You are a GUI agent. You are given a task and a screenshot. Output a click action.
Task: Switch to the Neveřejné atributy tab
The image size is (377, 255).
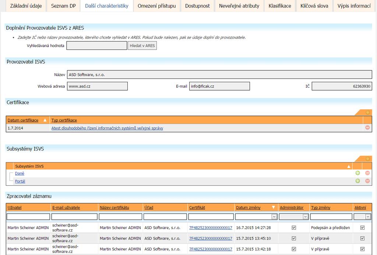point(239,6)
